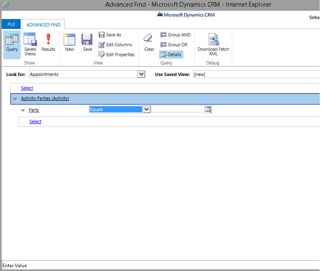Create a New view
Viewport: 321px width, 271px height.
pyautogui.click(x=69, y=43)
